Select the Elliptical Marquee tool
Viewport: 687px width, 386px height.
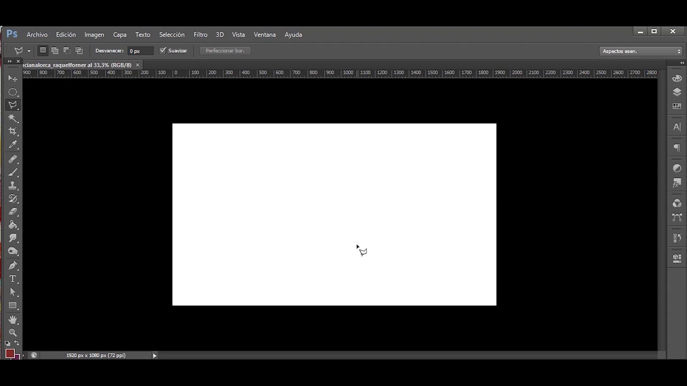pos(13,92)
